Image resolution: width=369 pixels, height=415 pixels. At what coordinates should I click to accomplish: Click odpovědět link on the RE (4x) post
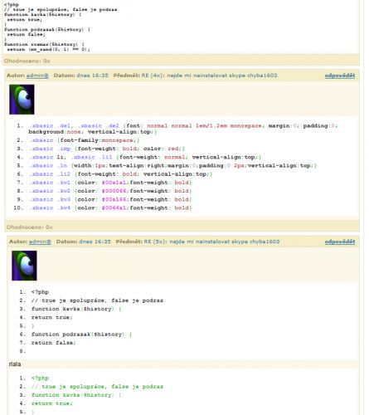(x=340, y=76)
